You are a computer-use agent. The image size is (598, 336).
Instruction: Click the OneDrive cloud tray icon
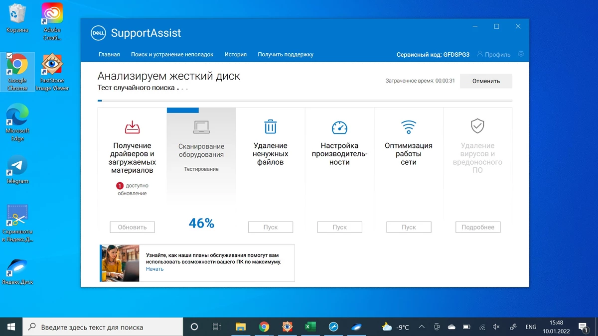pos(451,327)
